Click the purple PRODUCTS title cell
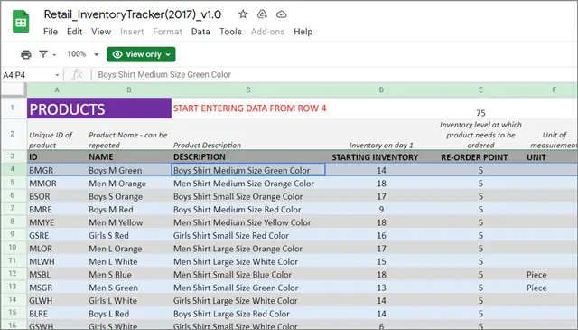Image resolution: width=578 pixels, height=330 pixels. (x=99, y=108)
